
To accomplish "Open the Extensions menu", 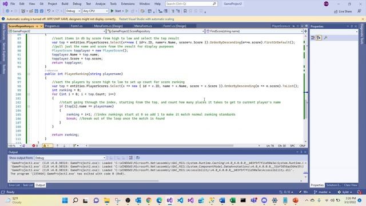I will pos(128,4).
